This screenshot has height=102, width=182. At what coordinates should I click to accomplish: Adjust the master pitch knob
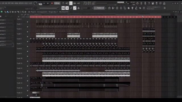(x=35, y=8)
